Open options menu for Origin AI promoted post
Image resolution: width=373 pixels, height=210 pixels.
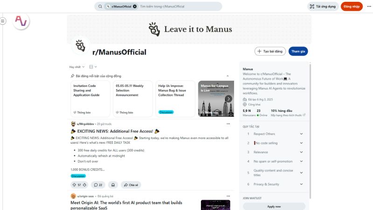[228, 196]
